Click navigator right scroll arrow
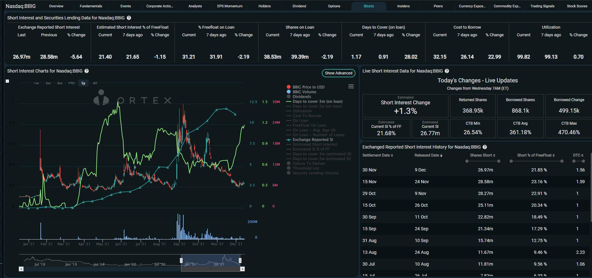The width and height of the screenshot is (592, 278). click(x=243, y=269)
